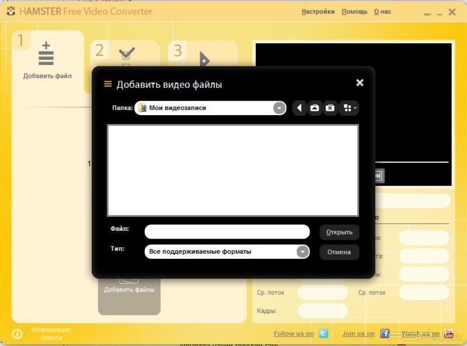Open the Настройки menu

tap(318, 12)
